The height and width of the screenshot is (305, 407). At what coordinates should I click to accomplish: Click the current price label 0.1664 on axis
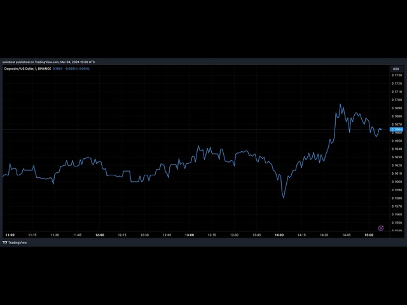pyautogui.click(x=396, y=129)
